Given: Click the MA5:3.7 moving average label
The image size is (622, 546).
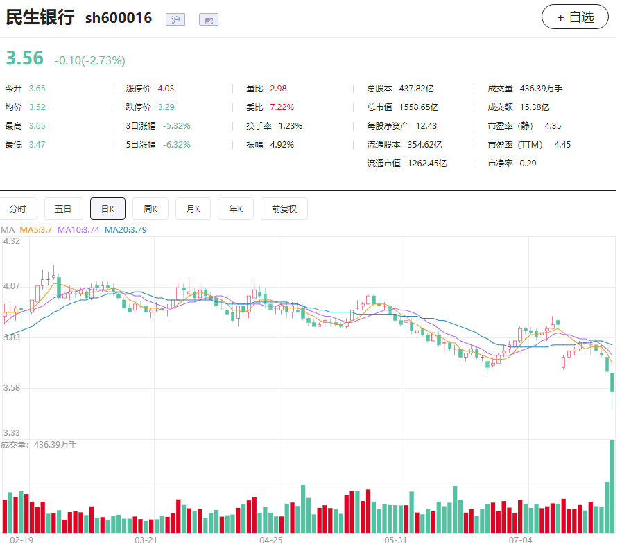Looking at the screenshot, I should point(35,230).
